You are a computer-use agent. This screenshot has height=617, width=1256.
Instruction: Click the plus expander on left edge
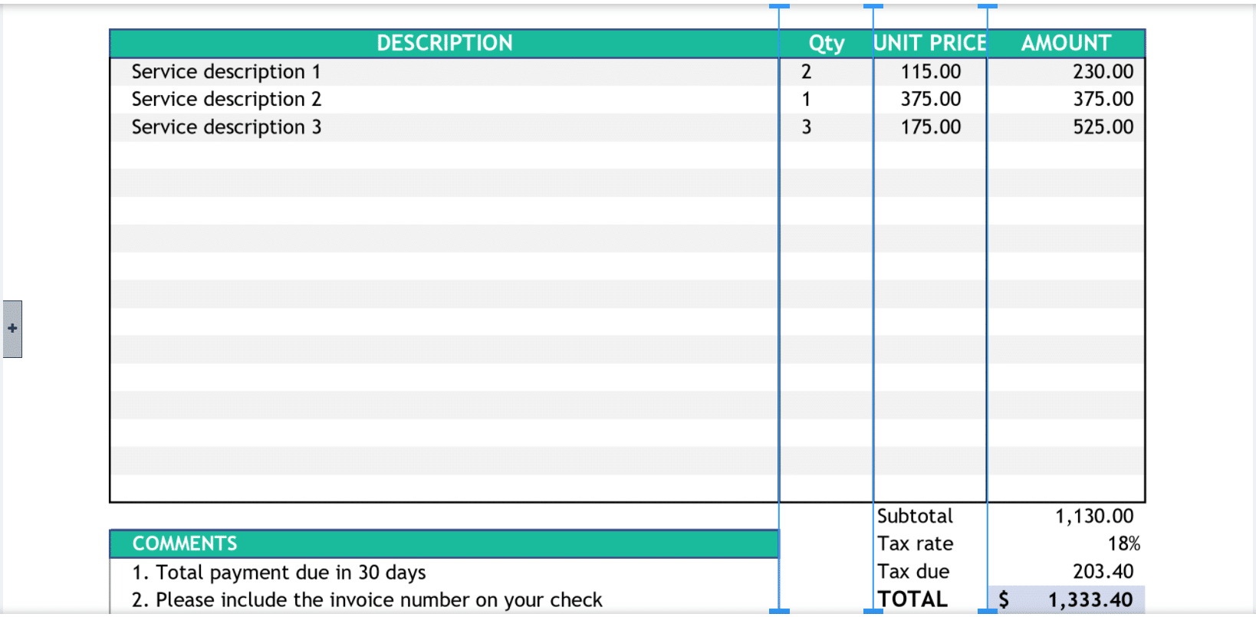pos(12,329)
